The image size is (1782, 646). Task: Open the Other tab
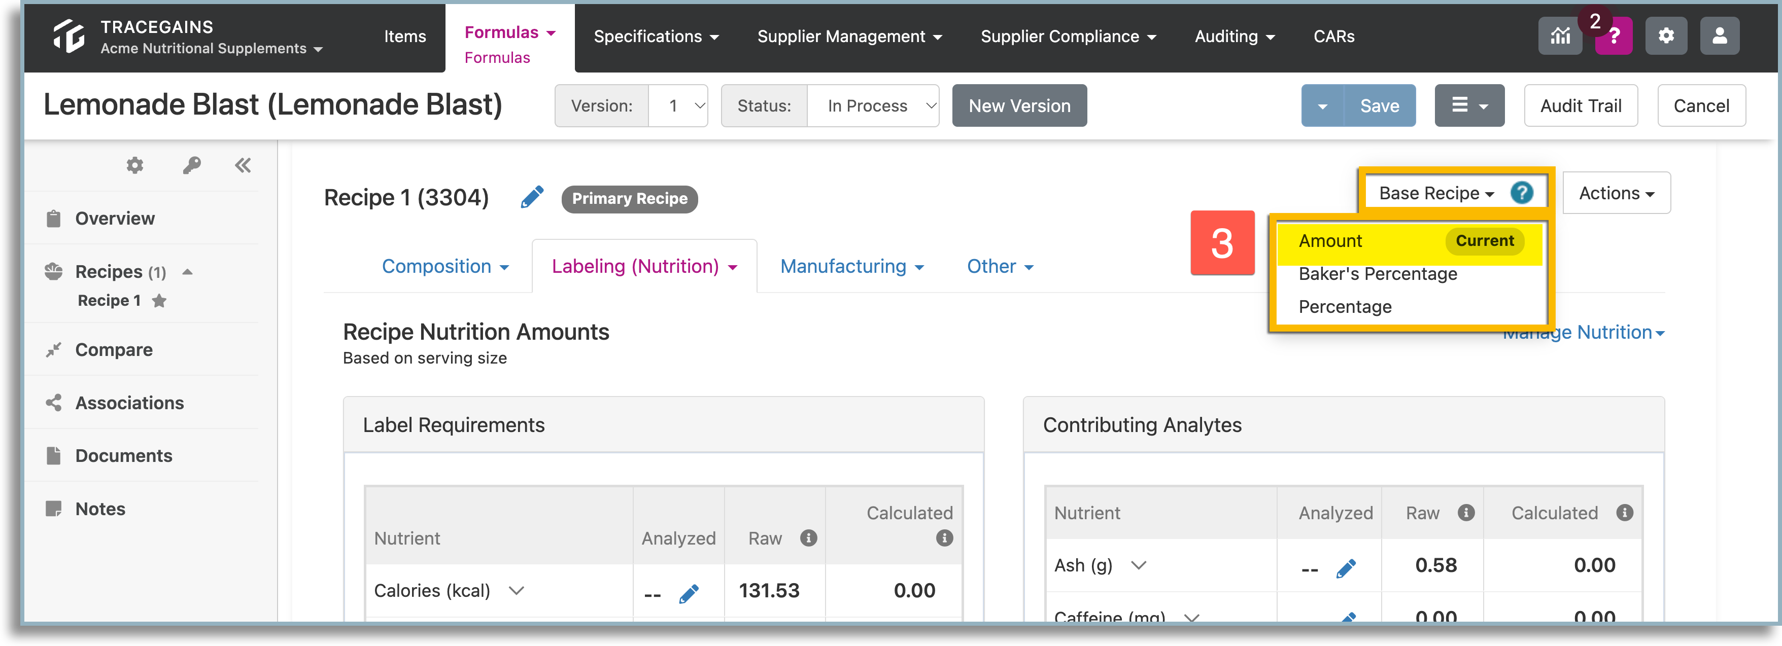click(1000, 266)
